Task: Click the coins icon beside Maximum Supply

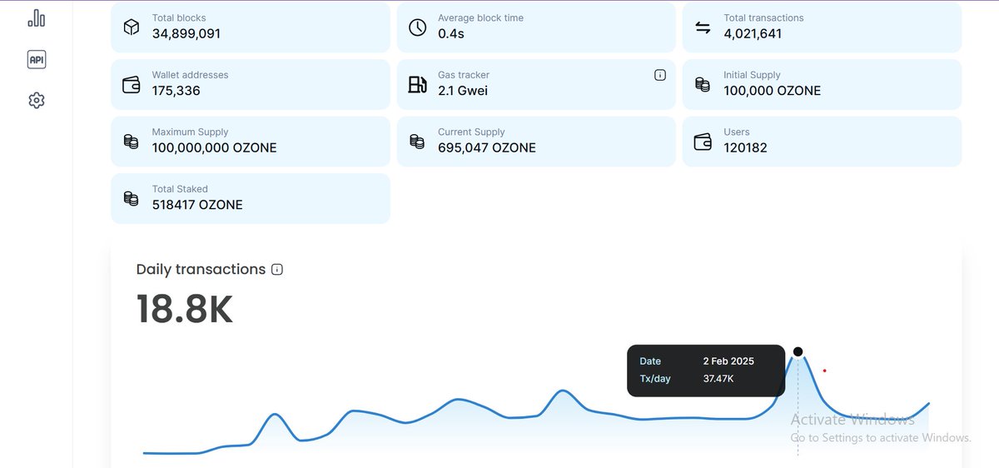Action: point(131,142)
